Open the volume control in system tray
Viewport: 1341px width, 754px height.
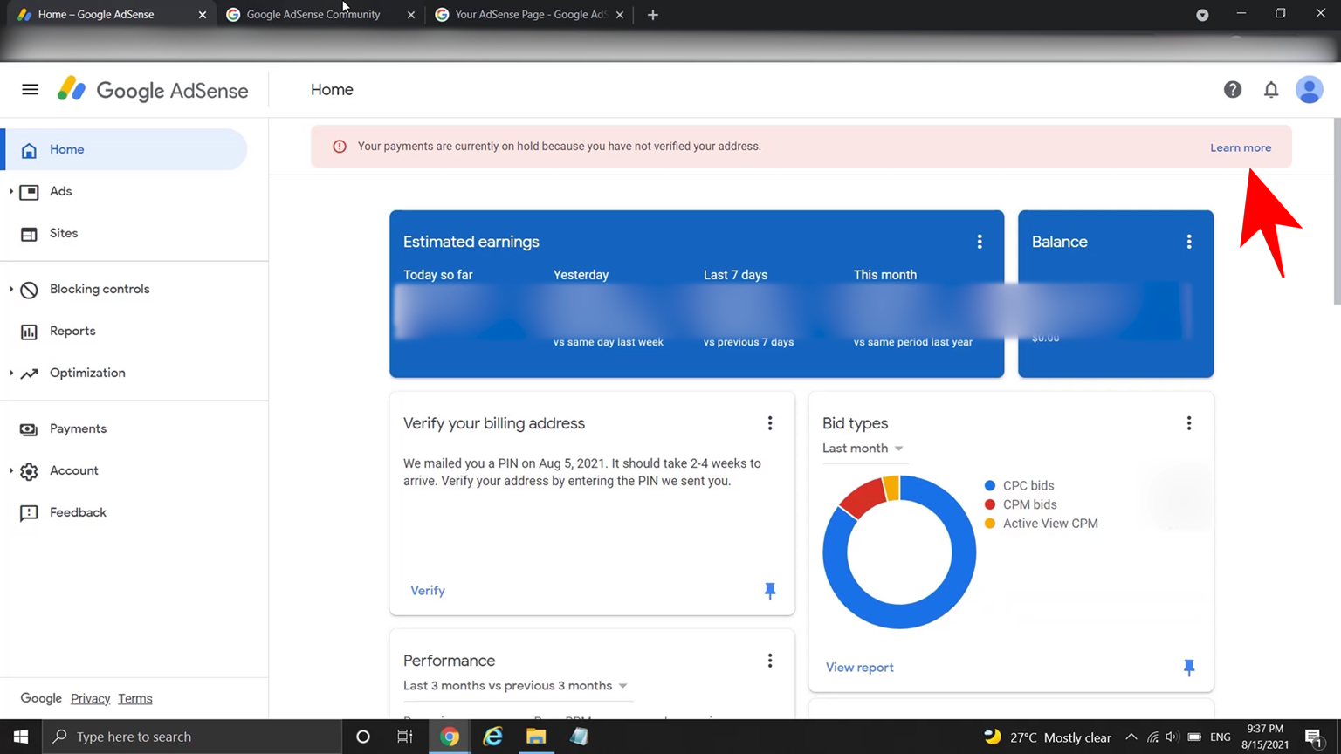(x=1173, y=737)
